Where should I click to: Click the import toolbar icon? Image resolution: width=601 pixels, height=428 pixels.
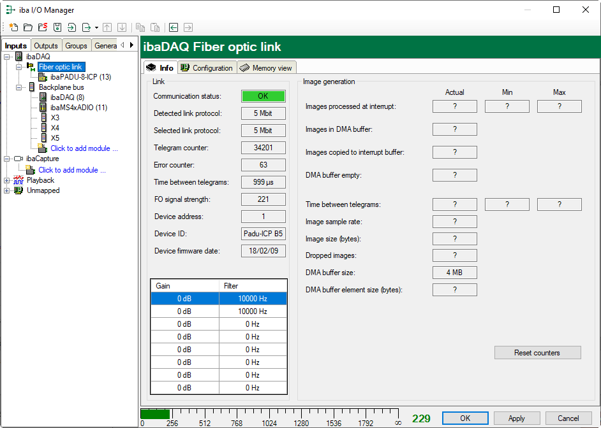coord(71,27)
